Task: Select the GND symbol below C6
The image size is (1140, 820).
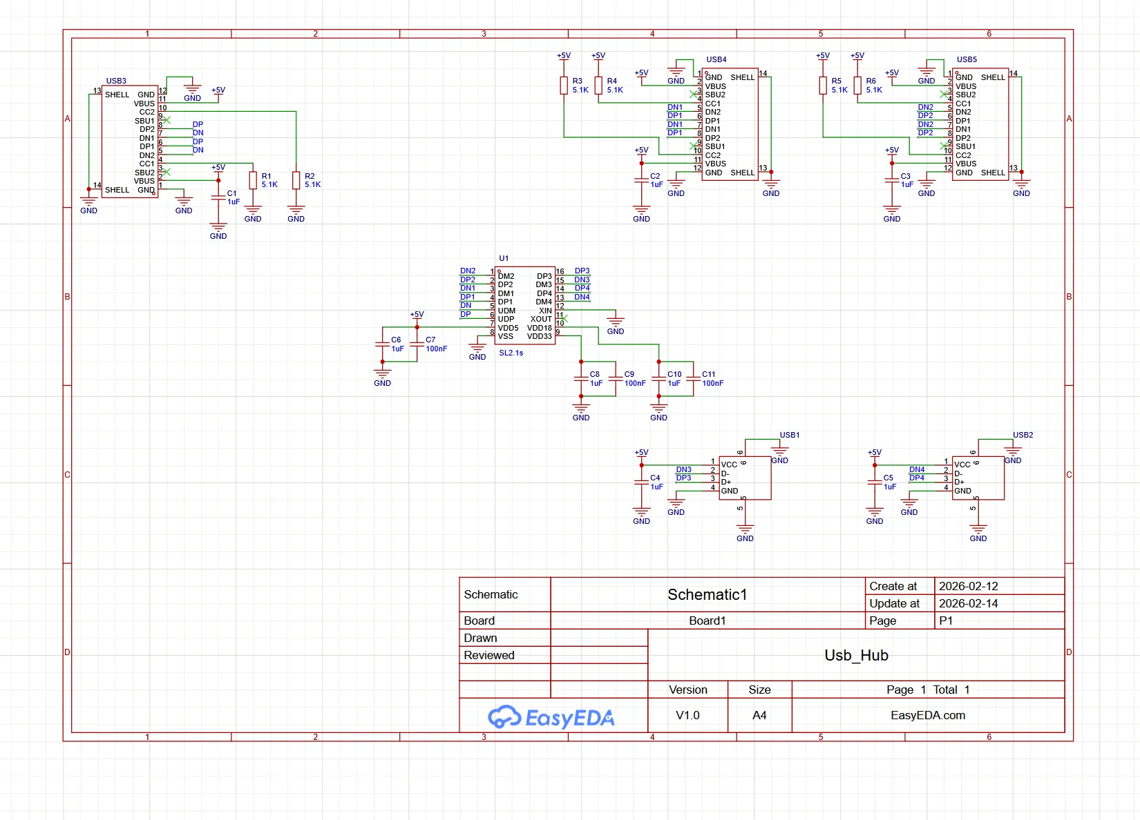Action: (382, 376)
